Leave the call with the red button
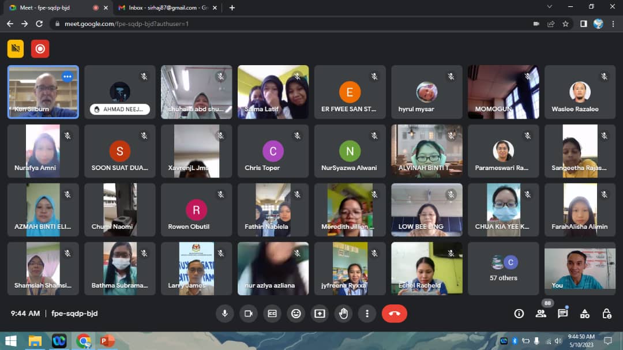This screenshot has height=350, width=623. pyautogui.click(x=395, y=314)
